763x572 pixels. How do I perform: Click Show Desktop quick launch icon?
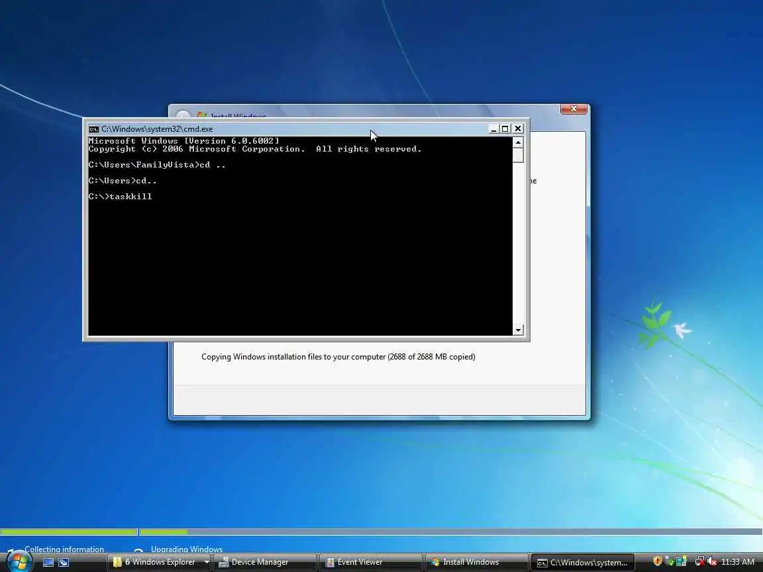(48, 562)
